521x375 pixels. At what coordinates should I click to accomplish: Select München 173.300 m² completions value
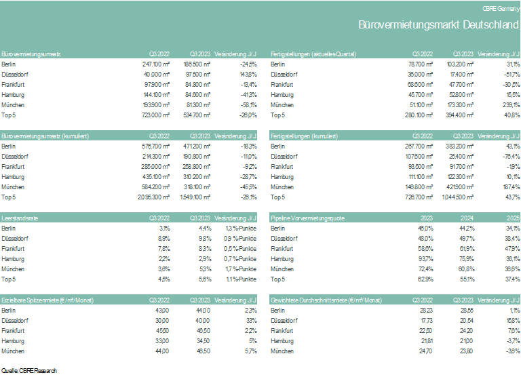click(x=459, y=105)
